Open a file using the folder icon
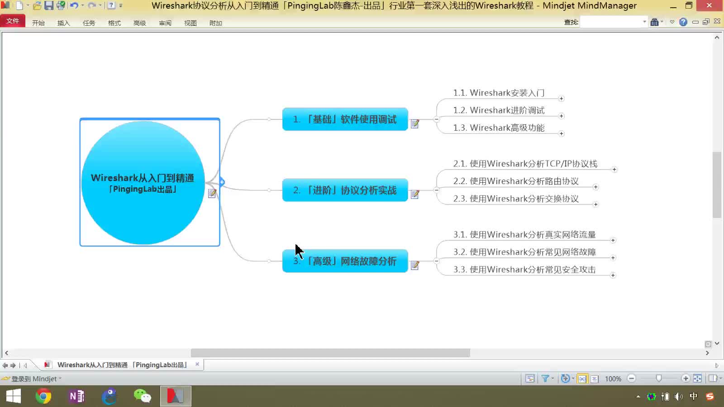Viewport: 724px width, 407px height. tap(37, 6)
